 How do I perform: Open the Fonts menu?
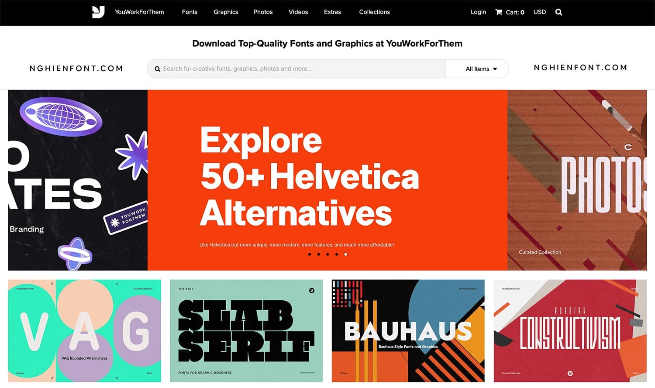(x=190, y=12)
